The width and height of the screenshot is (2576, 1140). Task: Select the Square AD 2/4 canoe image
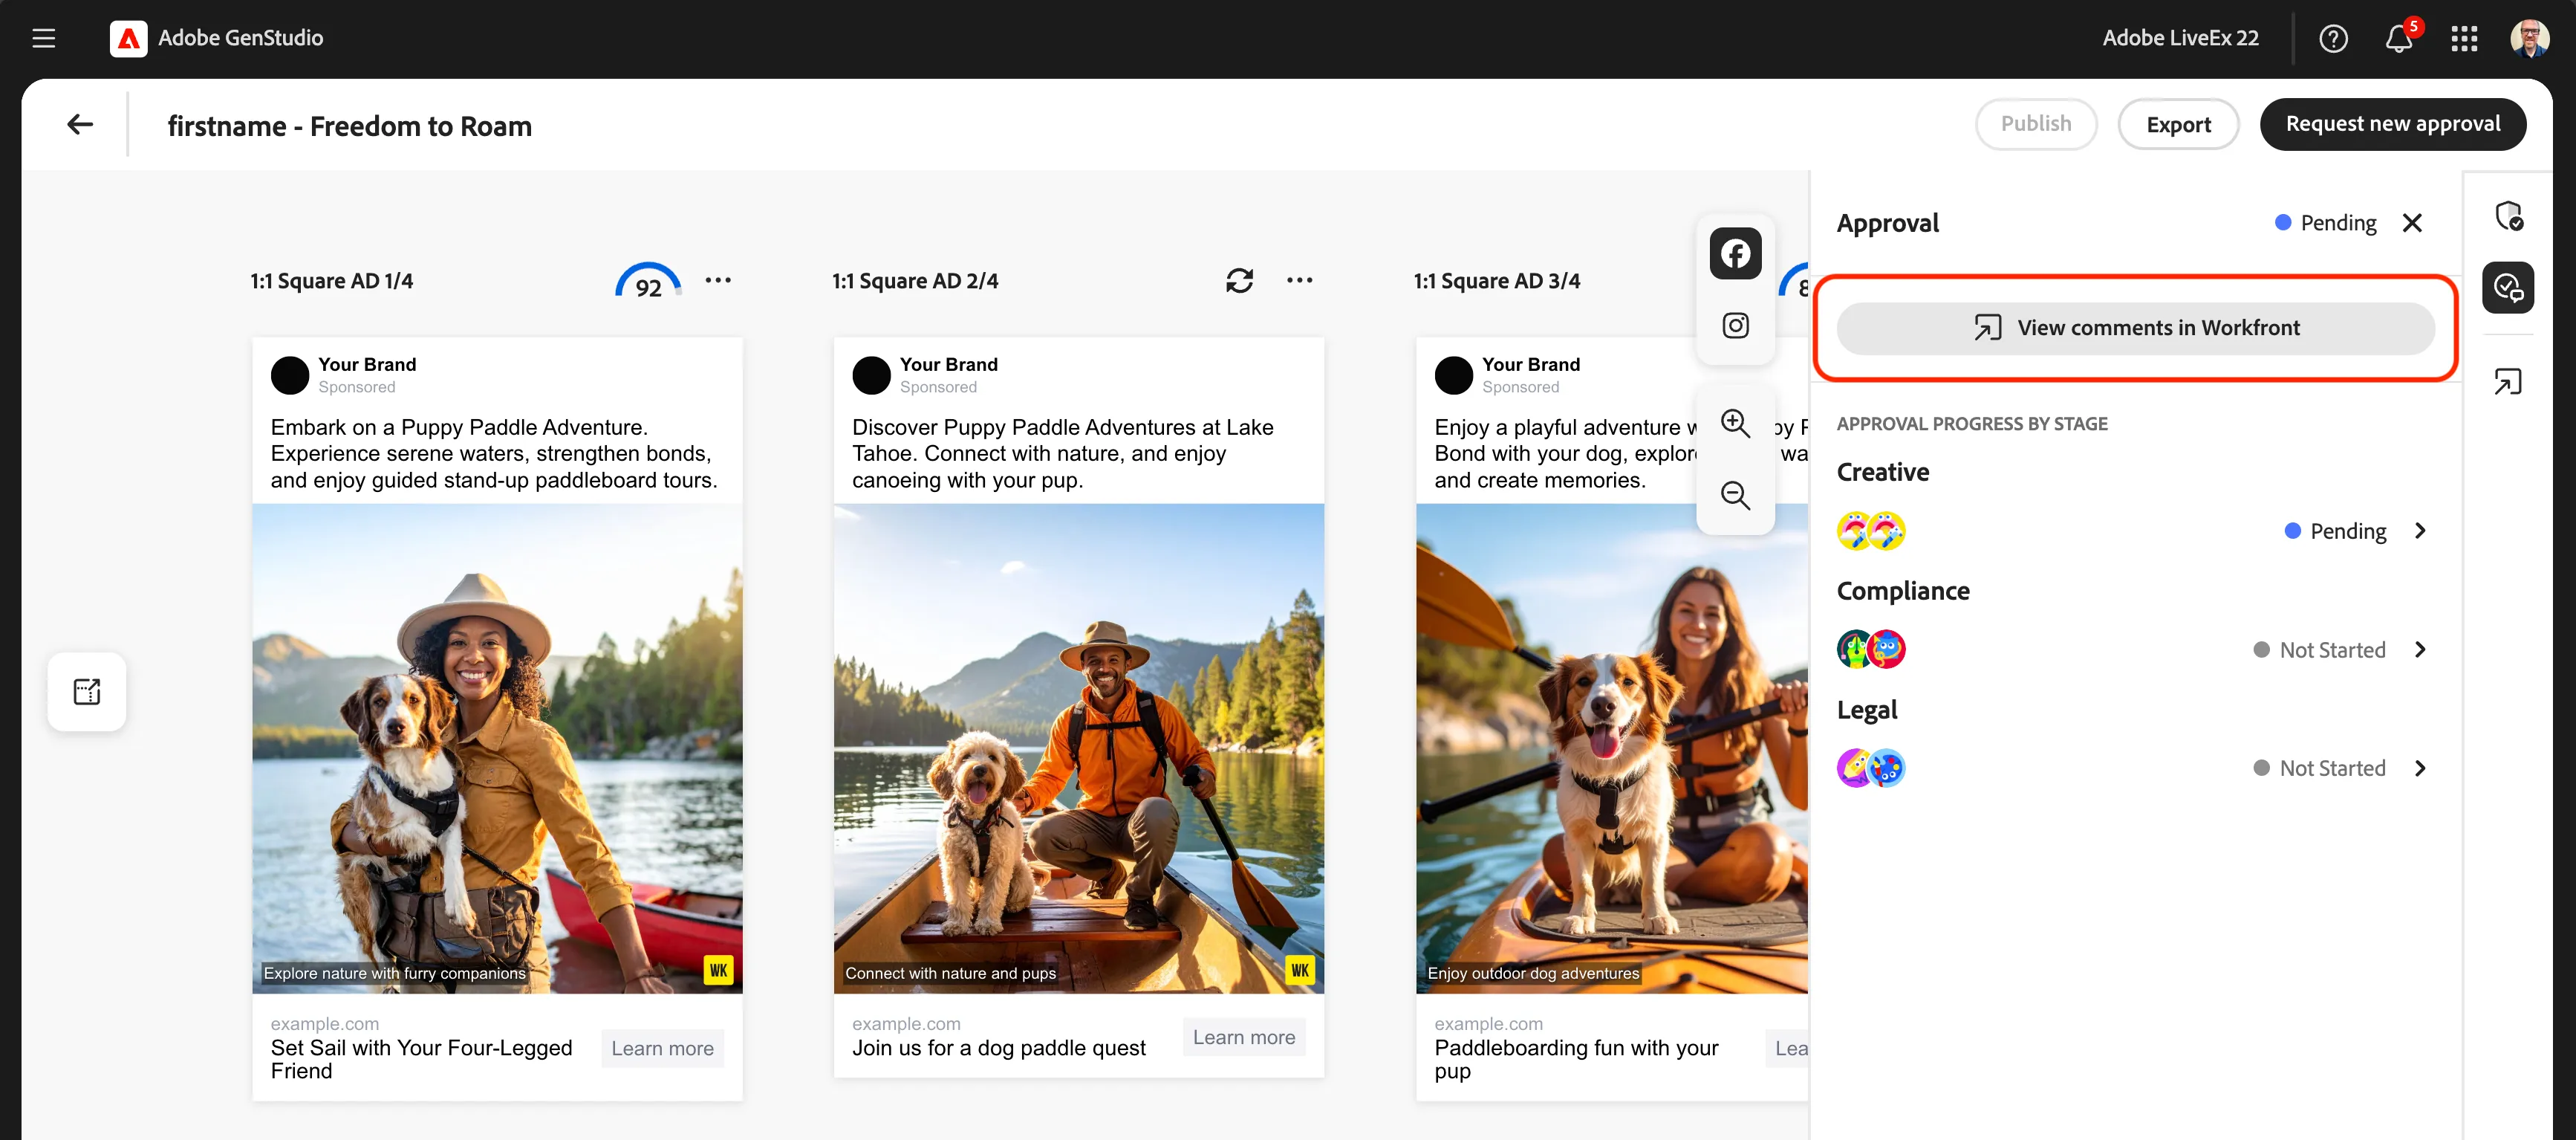click(1079, 748)
